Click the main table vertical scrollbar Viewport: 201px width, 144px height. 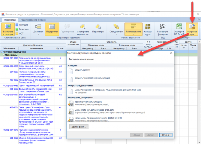[199, 90]
